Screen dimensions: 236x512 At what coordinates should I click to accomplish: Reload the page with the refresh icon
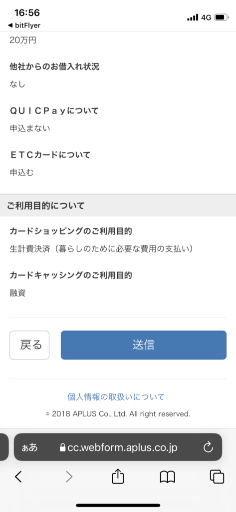208,447
